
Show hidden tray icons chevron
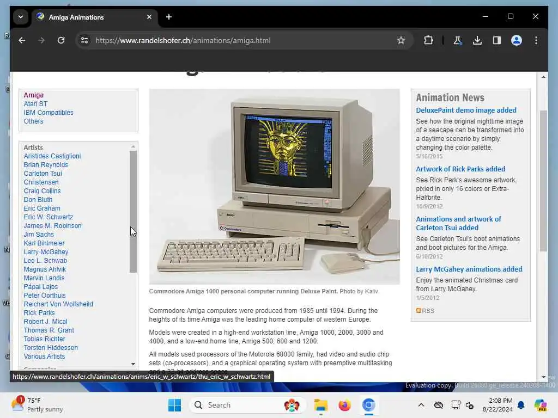(421, 405)
